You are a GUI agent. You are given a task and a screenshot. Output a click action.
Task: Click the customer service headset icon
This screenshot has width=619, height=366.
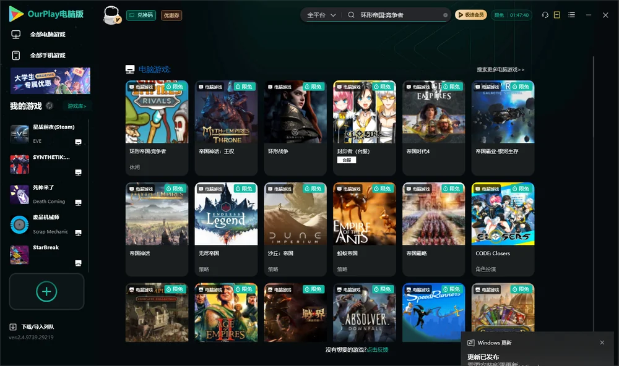coord(545,15)
